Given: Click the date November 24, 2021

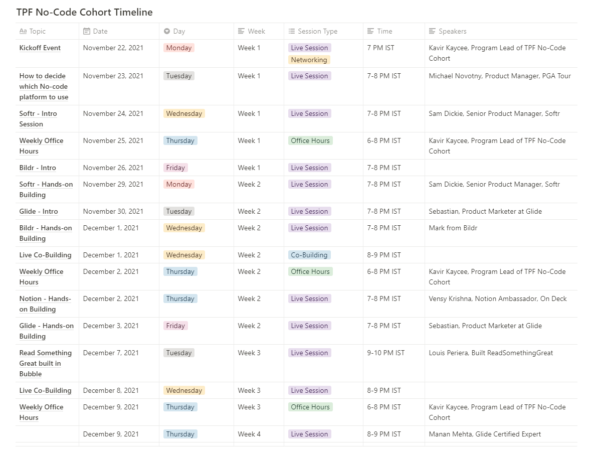Looking at the screenshot, I should coord(113,113).
